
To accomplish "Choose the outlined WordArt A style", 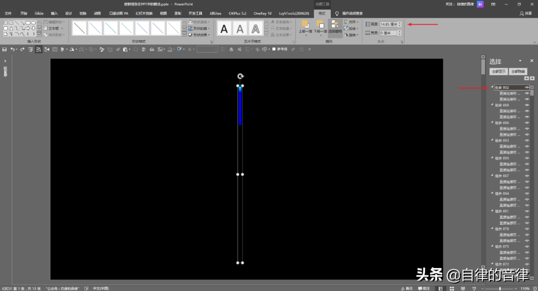I will 256,29.
